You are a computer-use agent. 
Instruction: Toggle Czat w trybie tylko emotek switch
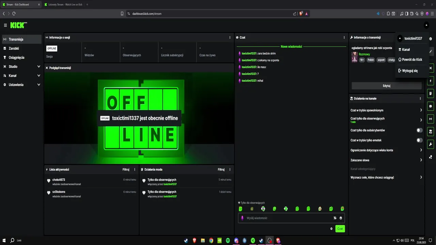420,140
